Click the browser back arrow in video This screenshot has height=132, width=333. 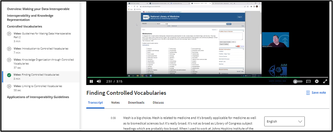tap(129, 7)
